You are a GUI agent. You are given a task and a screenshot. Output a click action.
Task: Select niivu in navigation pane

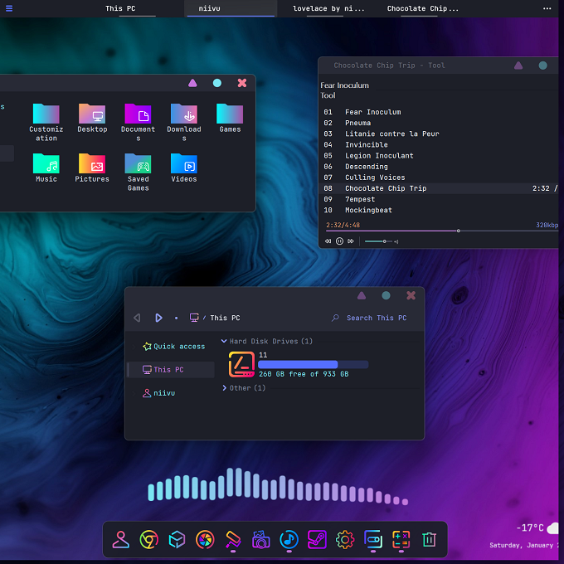point(158,393)
